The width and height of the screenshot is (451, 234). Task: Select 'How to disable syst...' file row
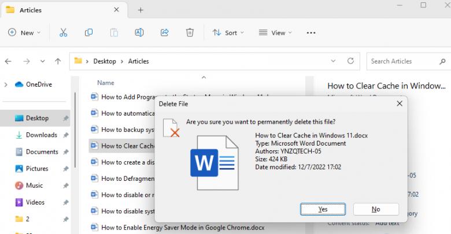point(122,211)
